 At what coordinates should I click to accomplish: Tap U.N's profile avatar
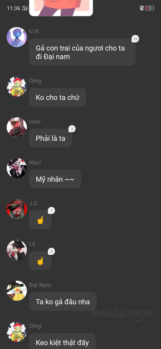point(17,37)
